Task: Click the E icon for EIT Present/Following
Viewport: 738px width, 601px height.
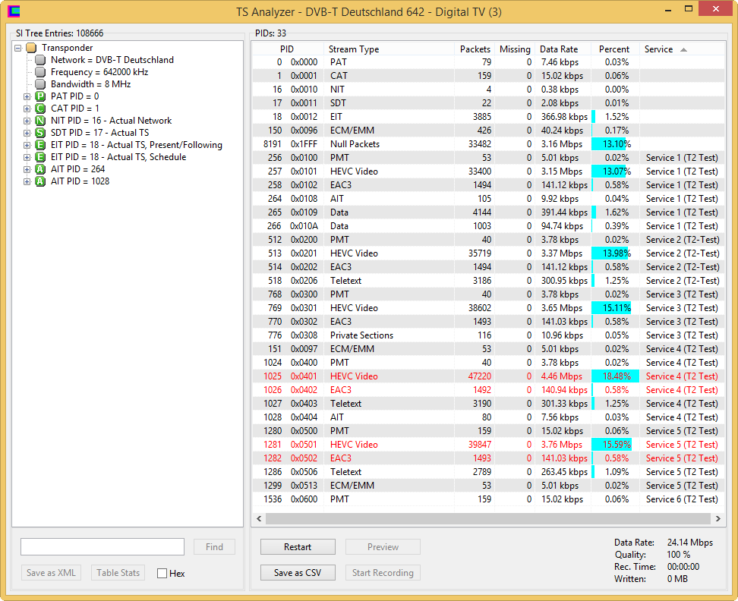Action: (x=40, y=145)
